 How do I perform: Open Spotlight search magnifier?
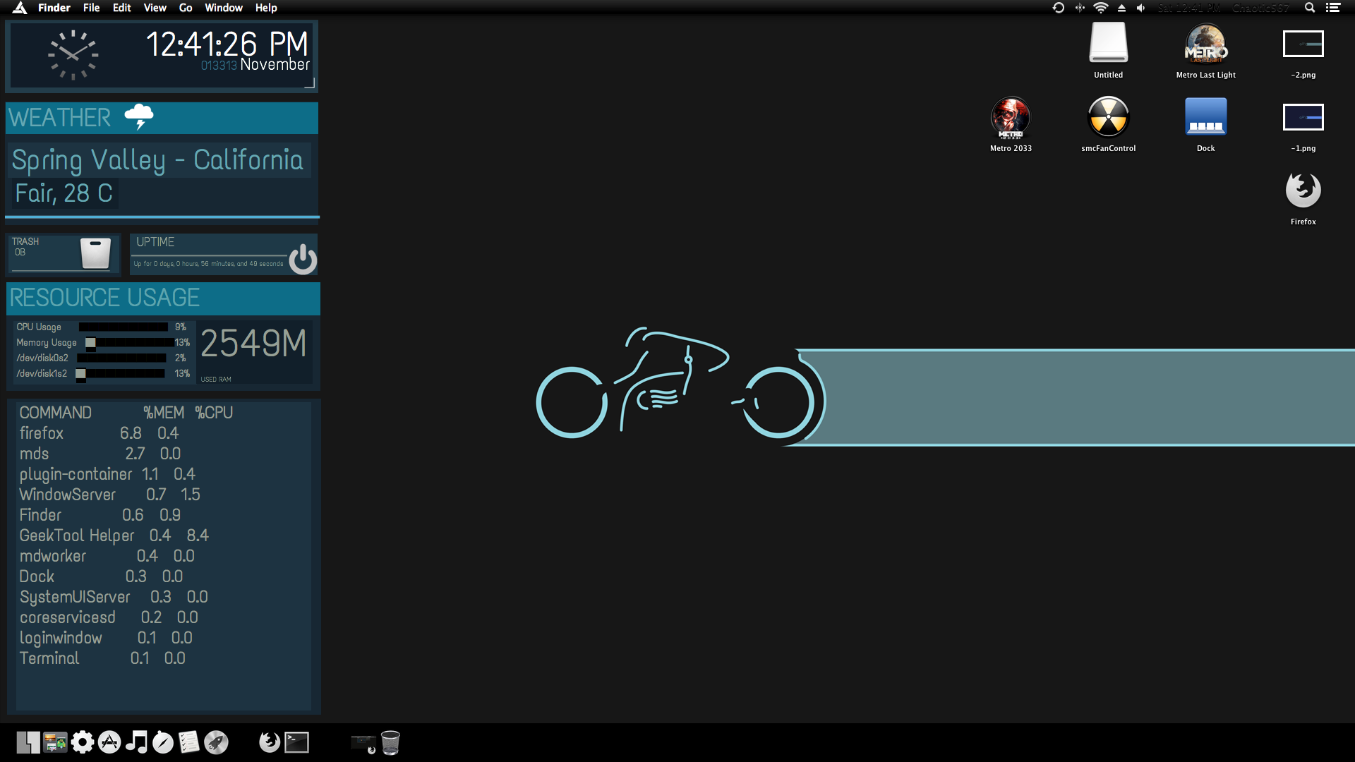point(1310,8)
